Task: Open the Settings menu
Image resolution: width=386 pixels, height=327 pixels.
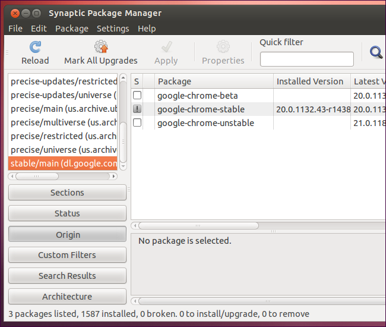Action: (x=113, y=29)
